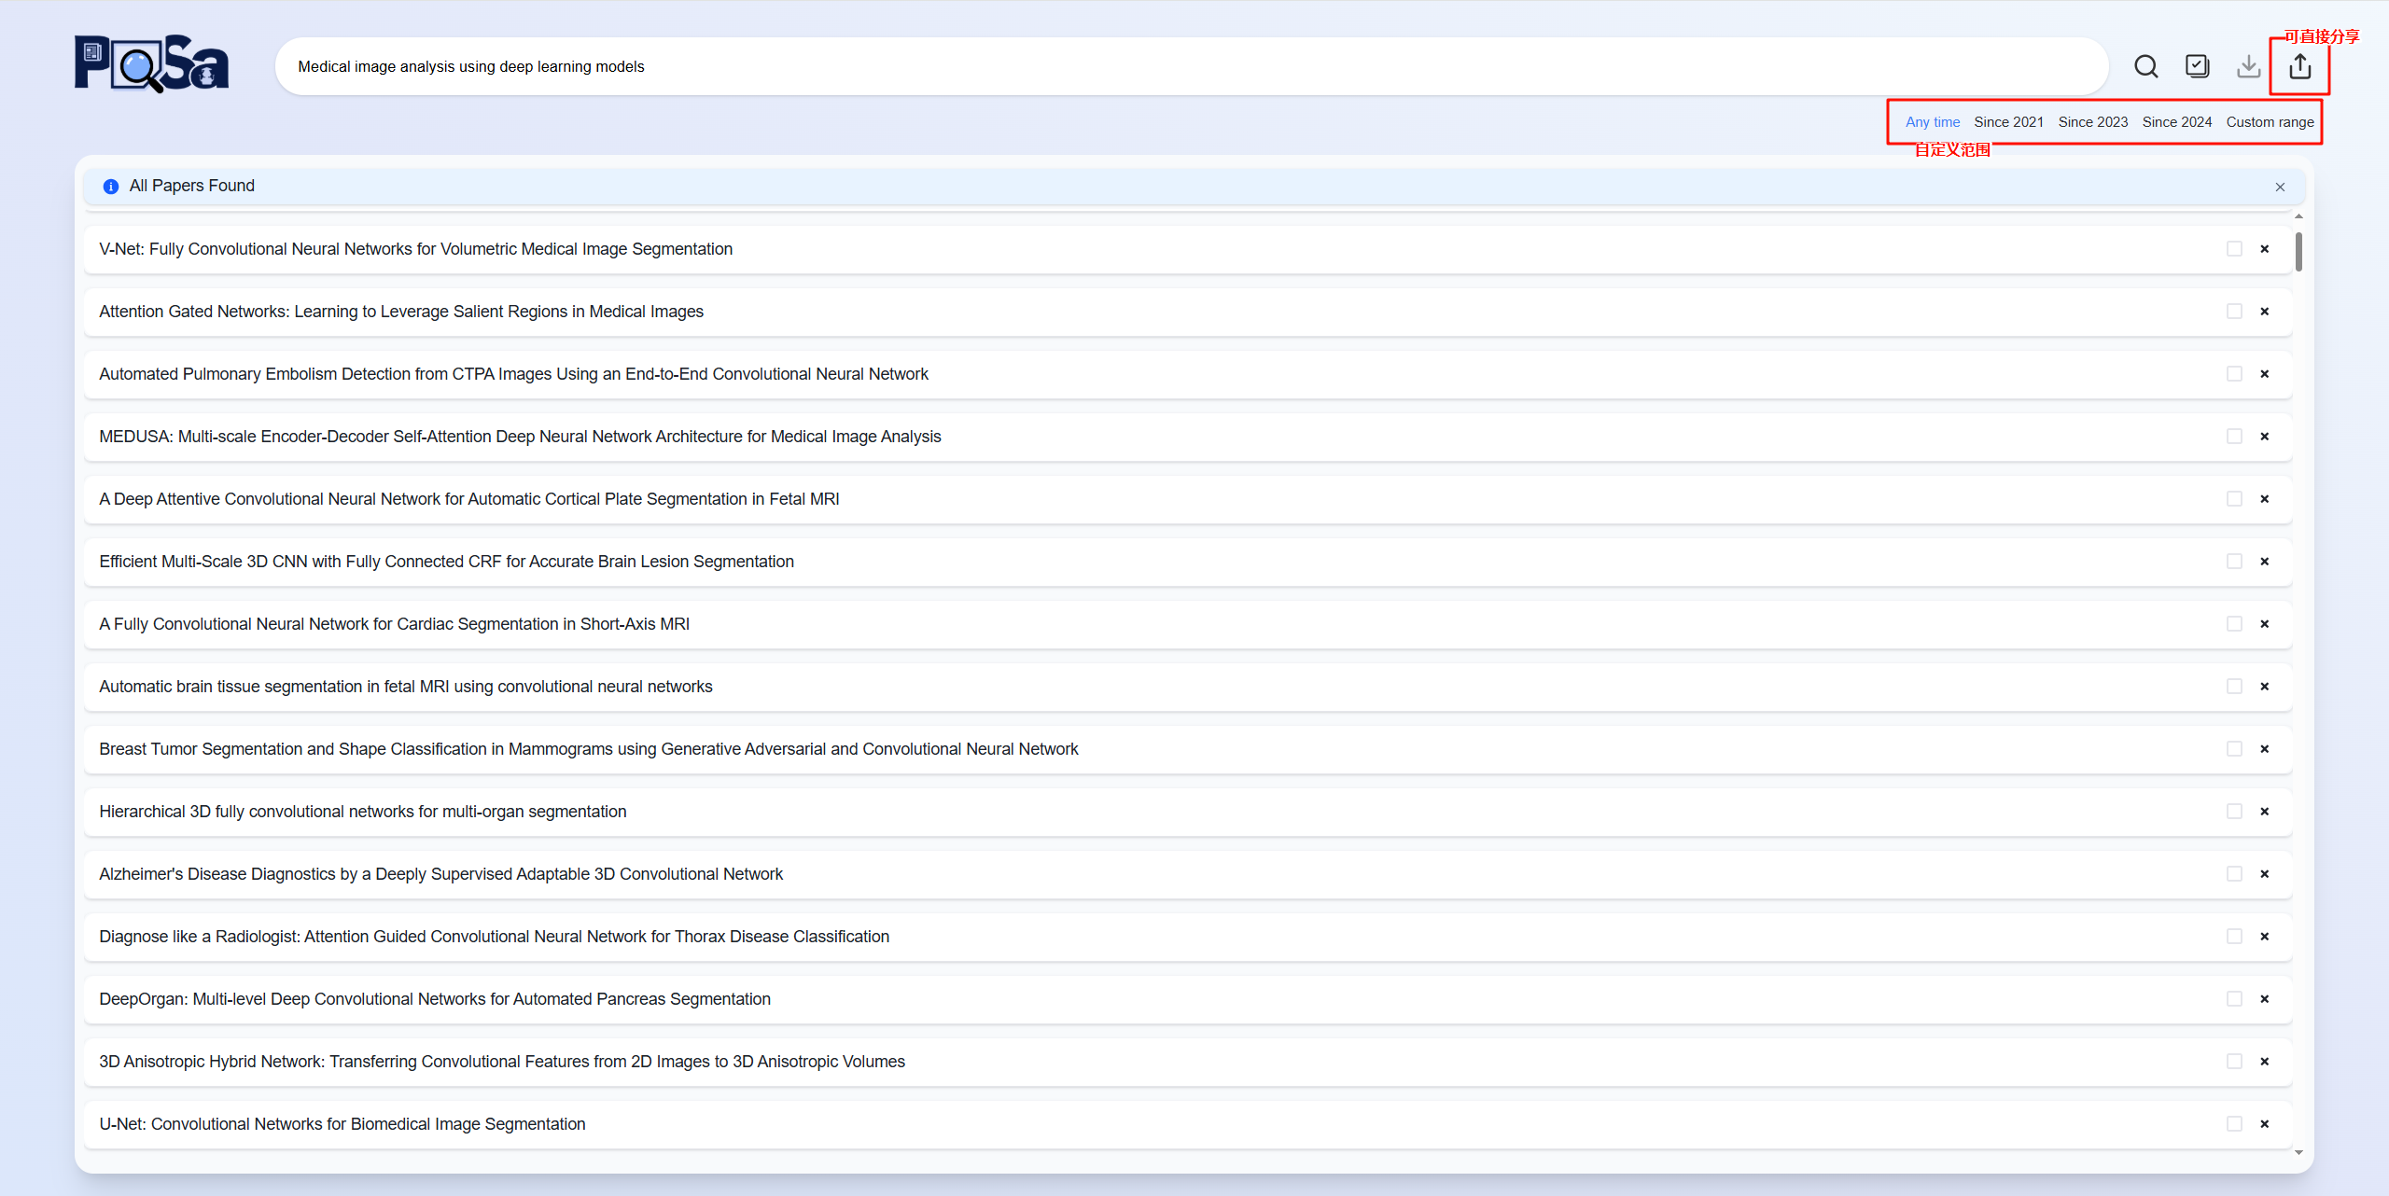Remove the U-Net paper entry
Viewport: 2389px width, 1196px height.
click(2264, 1124)
